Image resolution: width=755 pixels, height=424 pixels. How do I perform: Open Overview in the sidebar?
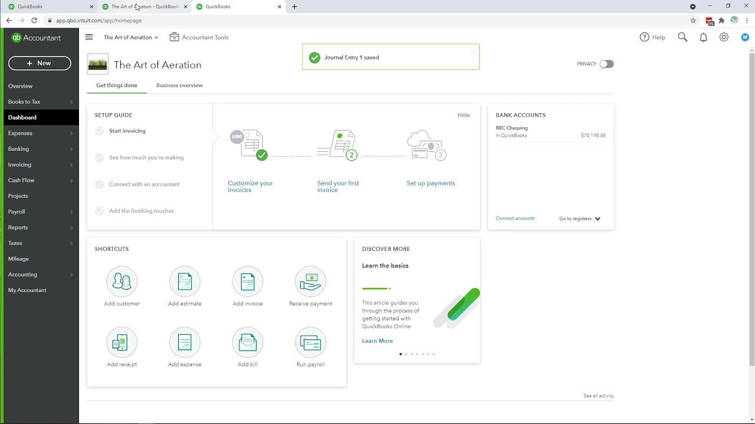pos(40,86)
